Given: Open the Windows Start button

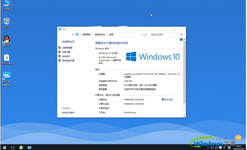Looking at the screenshot, I should [x=4, y=147].
